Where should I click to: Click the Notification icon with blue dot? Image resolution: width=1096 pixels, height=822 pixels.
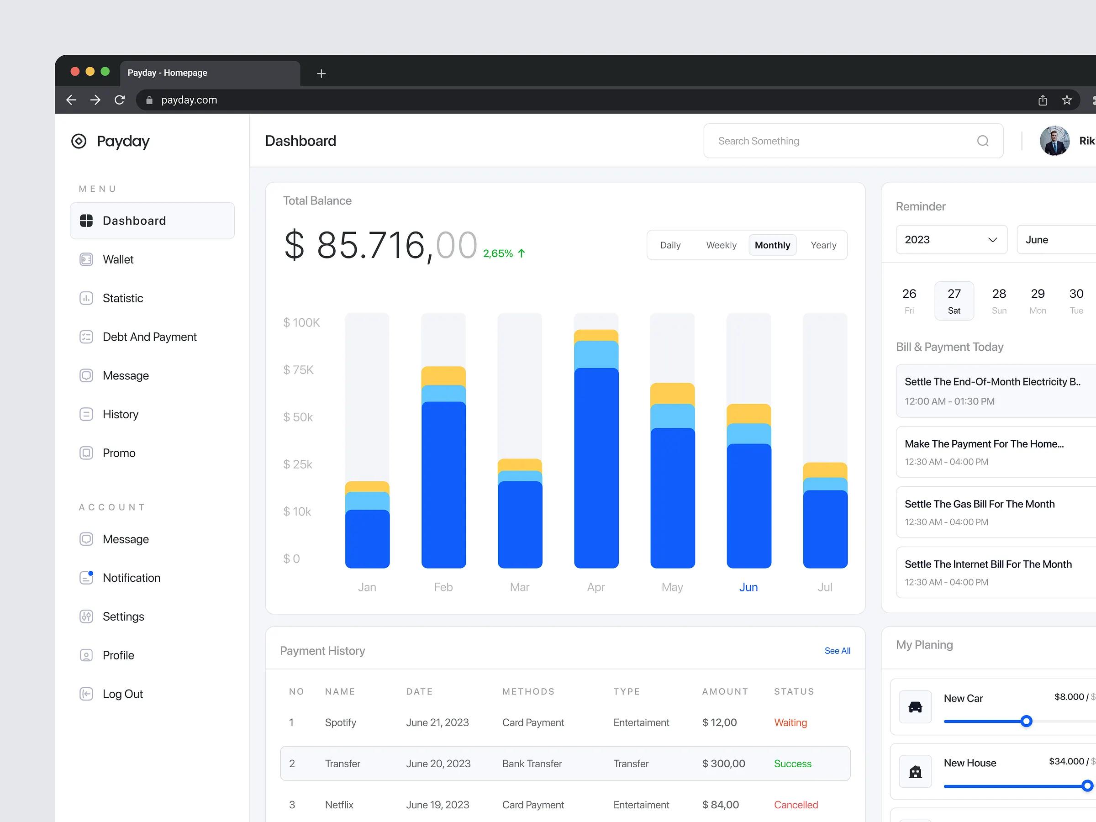point(86,578)
